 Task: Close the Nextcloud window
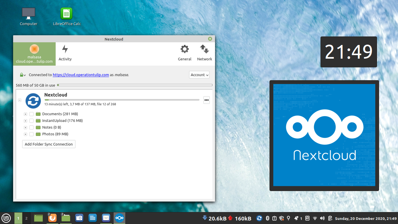click(210, 39)
